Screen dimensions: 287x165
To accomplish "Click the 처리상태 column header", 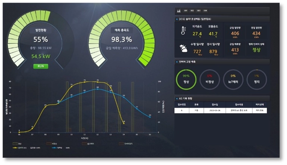I will (259, 105).
